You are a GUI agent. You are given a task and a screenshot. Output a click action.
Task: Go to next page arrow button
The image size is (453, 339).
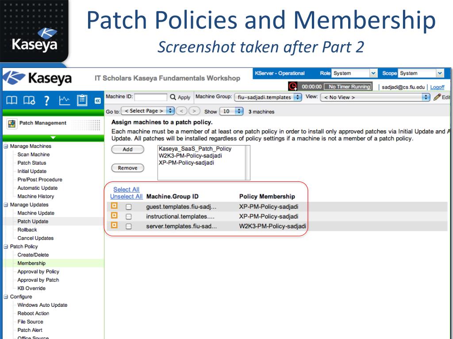(194, 111)
